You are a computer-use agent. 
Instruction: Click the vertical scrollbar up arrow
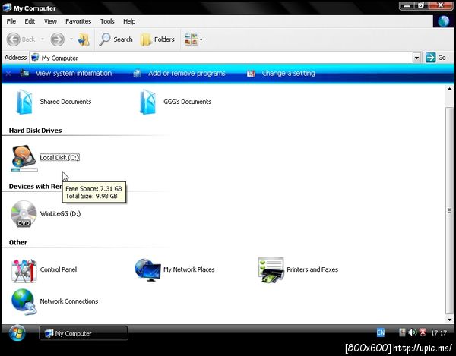[x=450, y=89]
